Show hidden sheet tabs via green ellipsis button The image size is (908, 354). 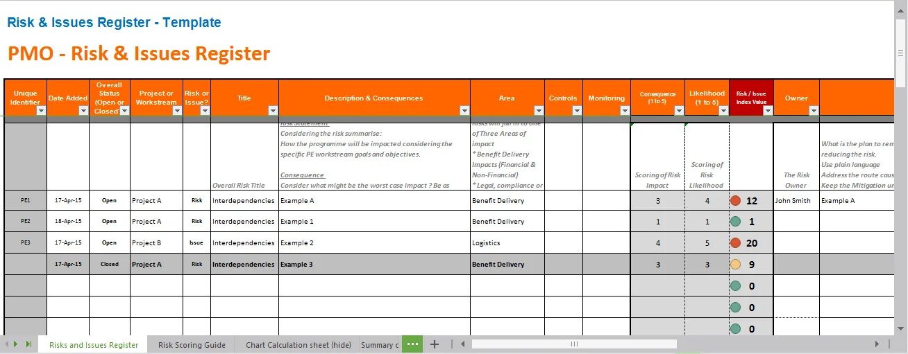click(412, 344)
